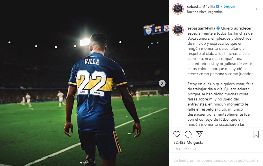The image size is (263, 166).
Task: Like the post with the heart icon
Action: pos(177,134)
